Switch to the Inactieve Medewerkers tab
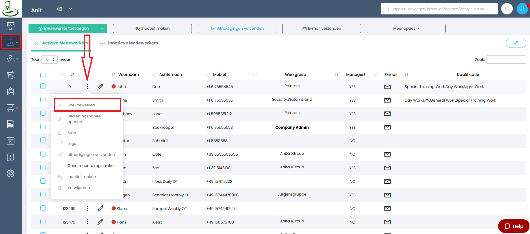This screenshot has width=530, height=234. click(132, 43)
